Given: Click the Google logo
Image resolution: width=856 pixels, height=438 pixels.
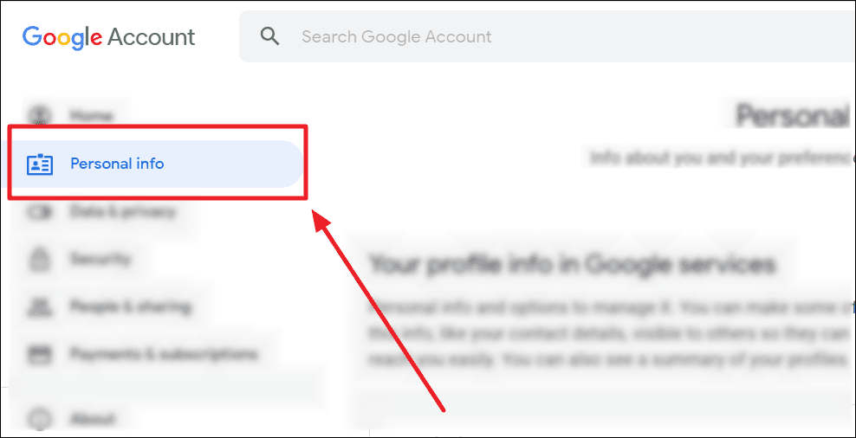Looking at the screenshot, I should coord(62,37).
